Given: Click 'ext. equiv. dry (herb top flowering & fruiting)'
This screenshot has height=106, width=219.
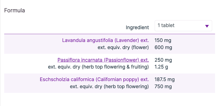Looking at the screenshot, I should click(x=98, y=67).
